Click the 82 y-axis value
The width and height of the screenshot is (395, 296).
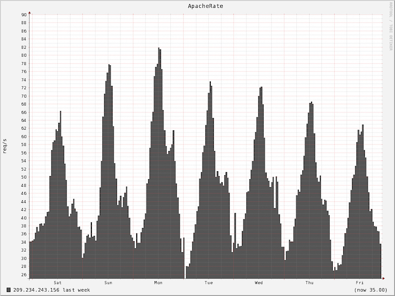tap(24, 47)
